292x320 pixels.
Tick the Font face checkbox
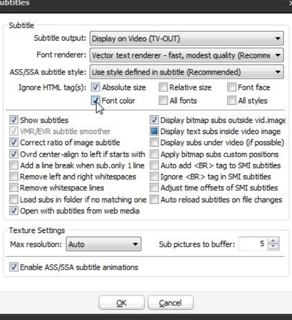pos(231,87)
